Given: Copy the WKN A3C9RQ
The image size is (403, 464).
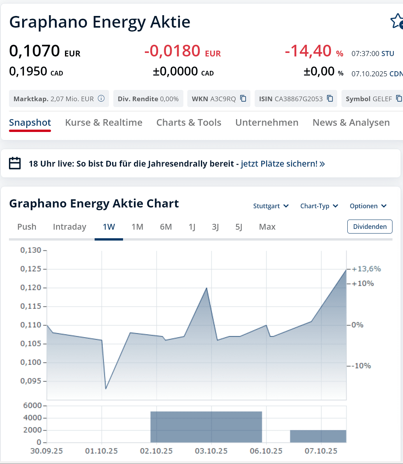Looking at the screenshot, I should click(243, 98).
